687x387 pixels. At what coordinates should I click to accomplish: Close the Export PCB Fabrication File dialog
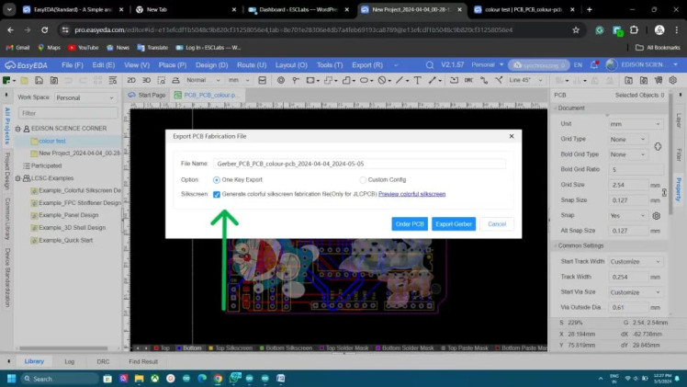511,135
